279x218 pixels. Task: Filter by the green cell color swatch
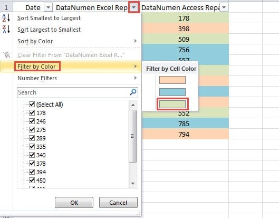172,104
